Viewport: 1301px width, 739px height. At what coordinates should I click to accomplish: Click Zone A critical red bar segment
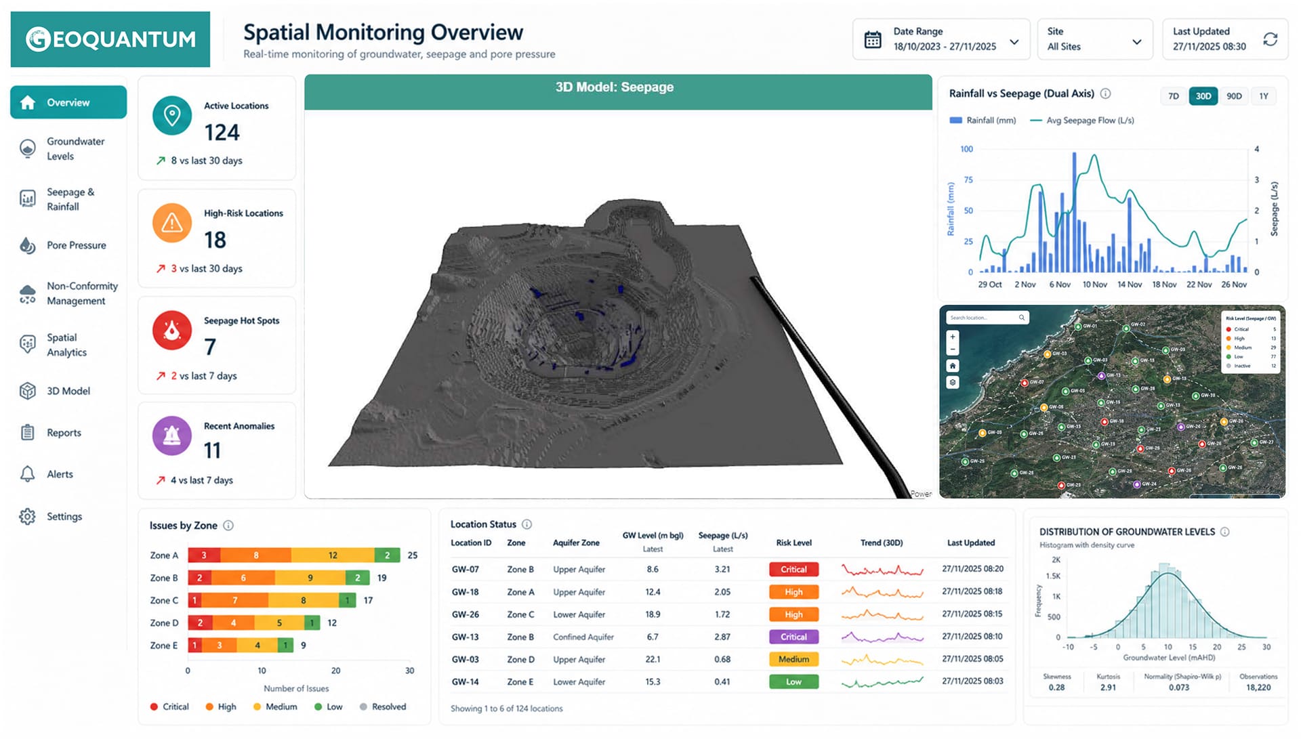(x=204, y=555)
